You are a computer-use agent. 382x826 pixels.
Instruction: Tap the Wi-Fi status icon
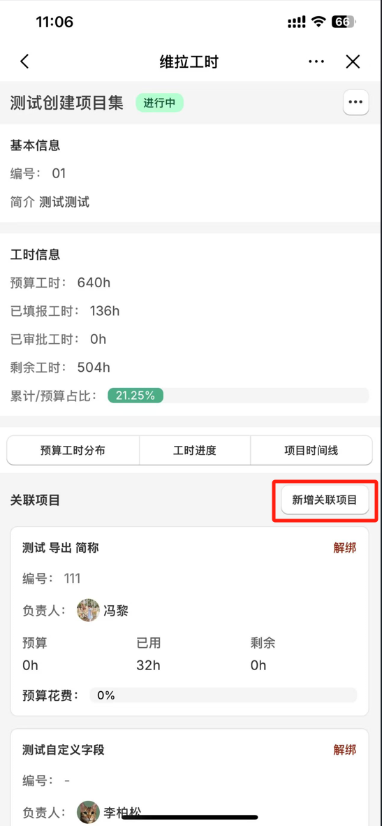coord(318,22)
